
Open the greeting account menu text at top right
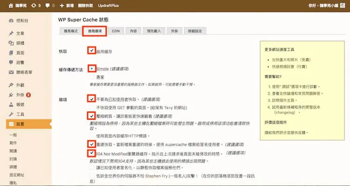[323, 6]
